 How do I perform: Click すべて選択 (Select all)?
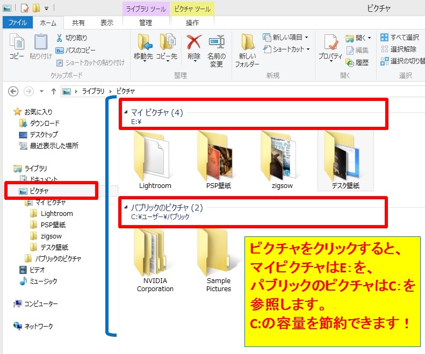[x=385, y=38]
